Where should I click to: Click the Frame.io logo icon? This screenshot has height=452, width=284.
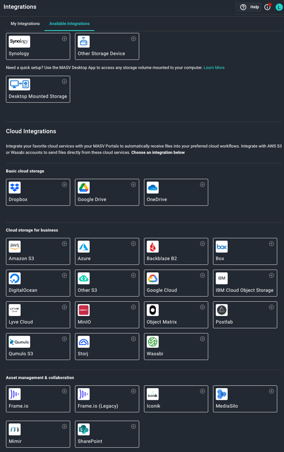point(15,394)
